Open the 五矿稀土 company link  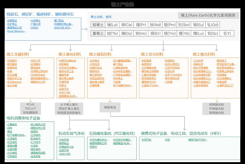coord(12,24)
